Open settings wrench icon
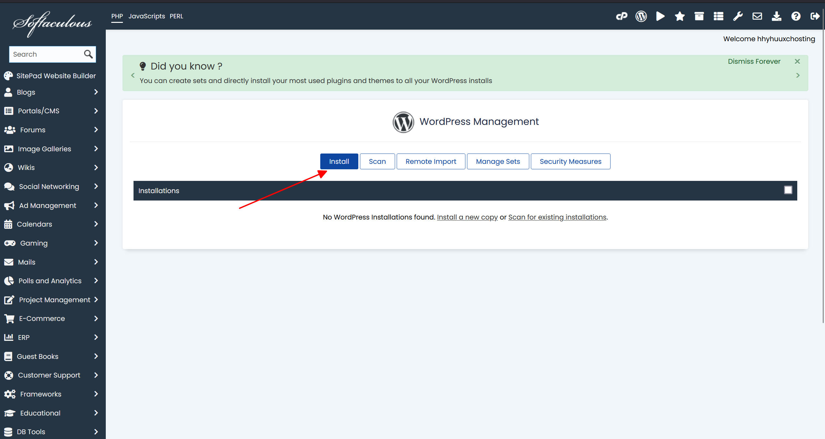This screenshot has width=825, height=439. 738,16
